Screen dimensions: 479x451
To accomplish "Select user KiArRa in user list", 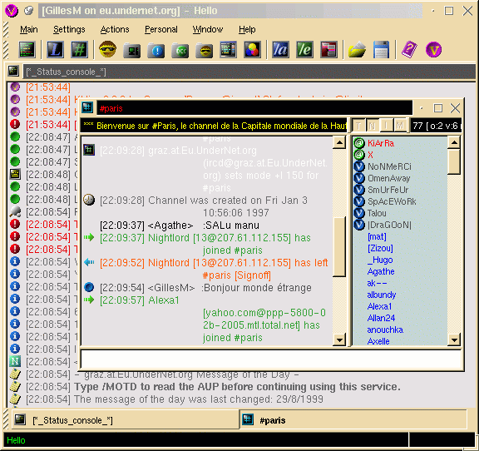I will (381, 143).
